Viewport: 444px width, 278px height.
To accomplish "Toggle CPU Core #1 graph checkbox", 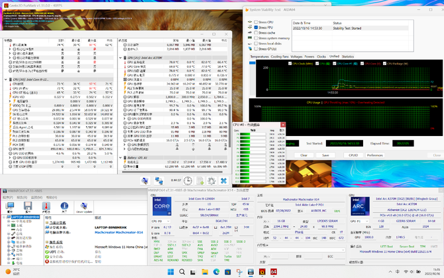I will (335, 64).
